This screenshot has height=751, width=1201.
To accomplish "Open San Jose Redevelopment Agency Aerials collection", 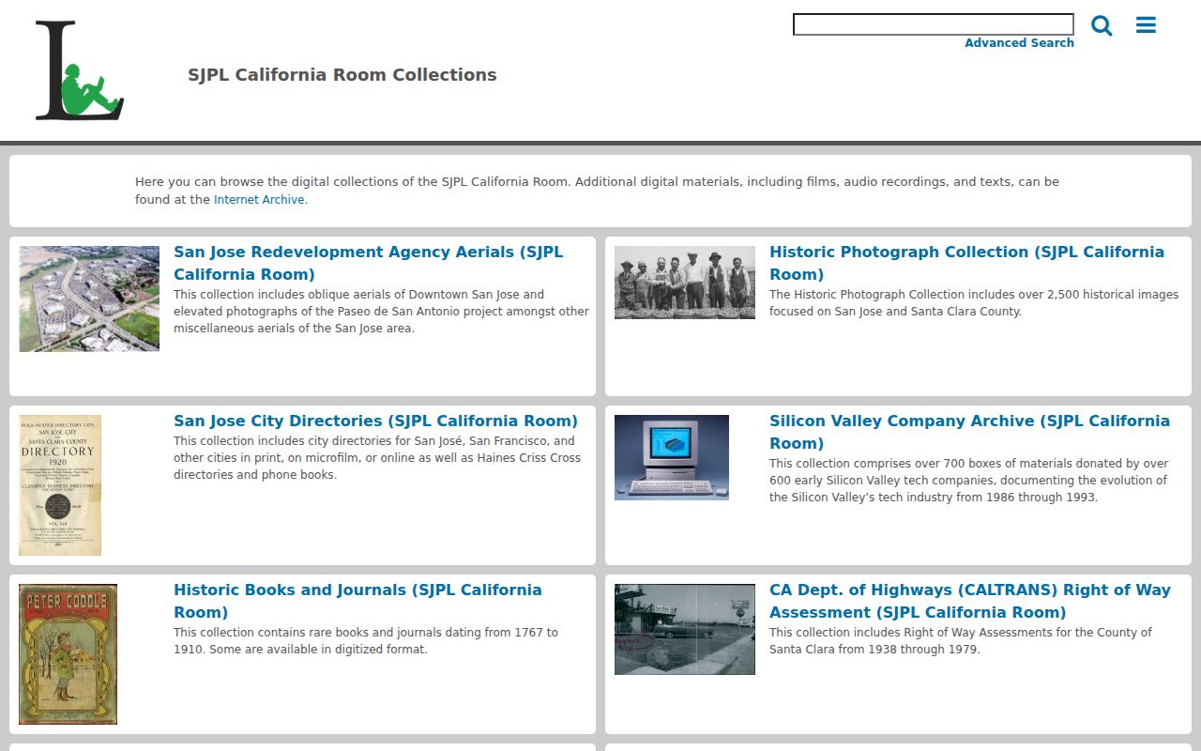I will pos(369,263).
